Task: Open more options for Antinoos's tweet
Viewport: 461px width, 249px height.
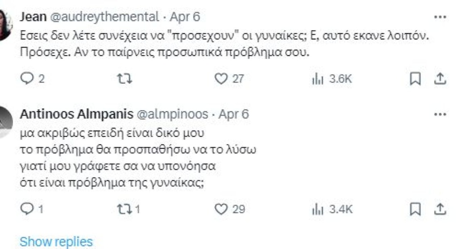Action: click(439, 114)
